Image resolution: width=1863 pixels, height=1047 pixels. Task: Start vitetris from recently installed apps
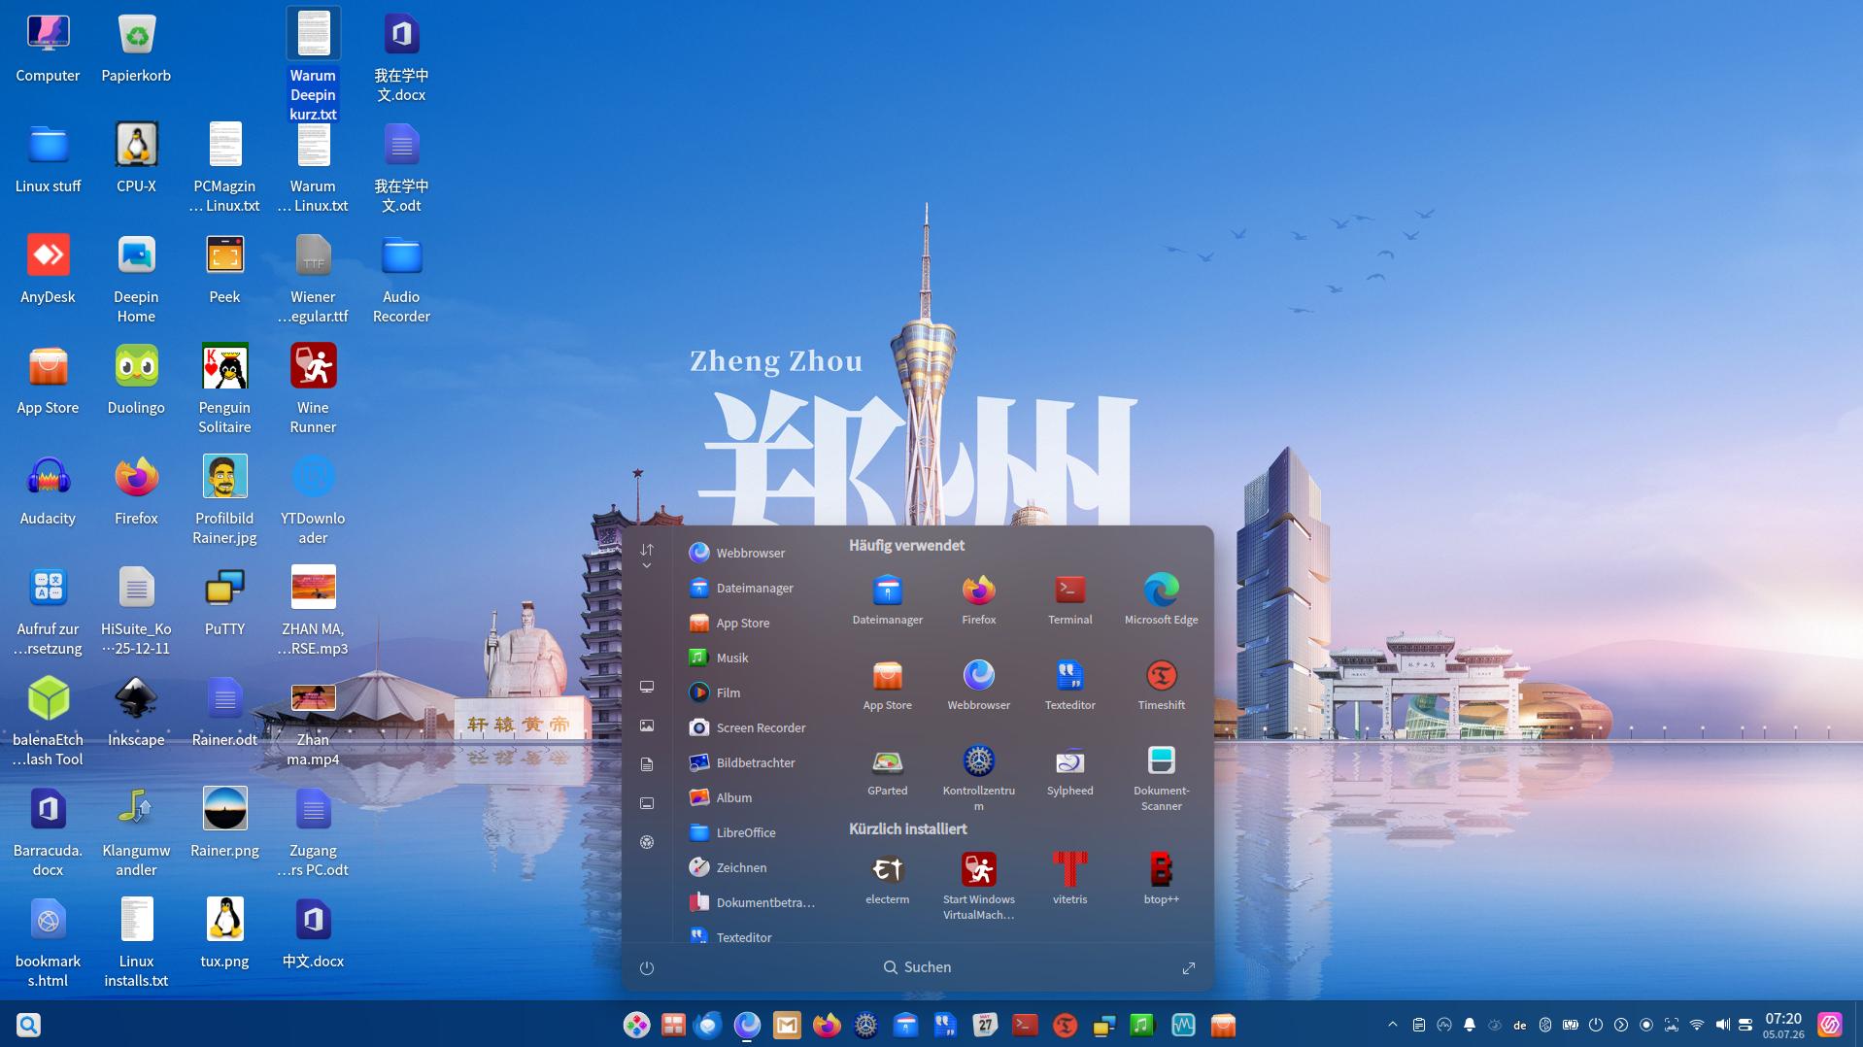pos(1069,879)
